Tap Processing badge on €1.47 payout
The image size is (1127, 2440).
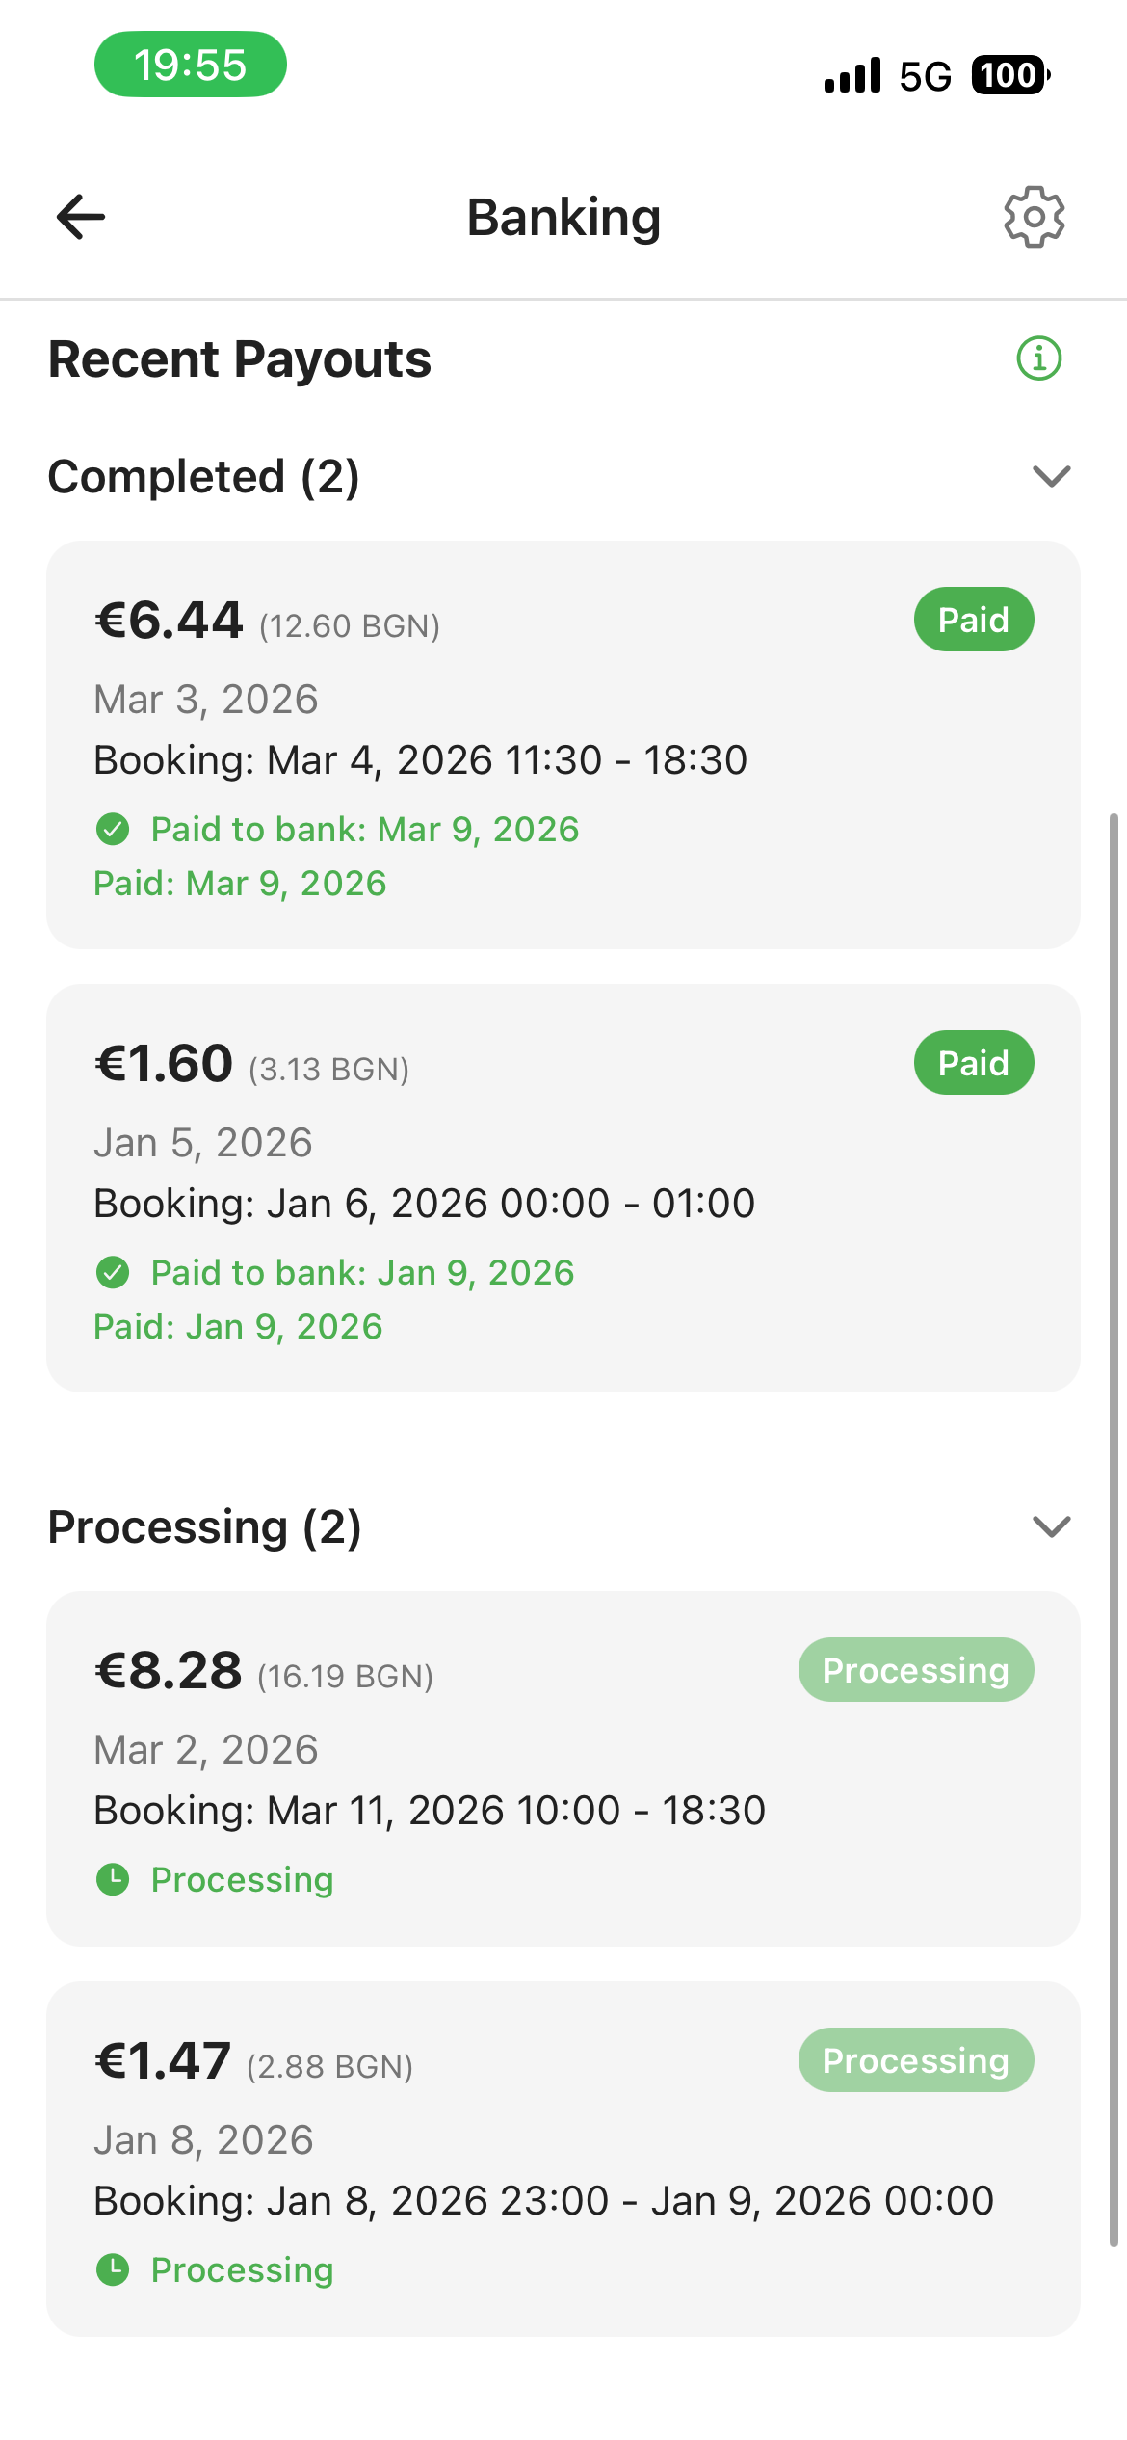(x=915, y=2060)
